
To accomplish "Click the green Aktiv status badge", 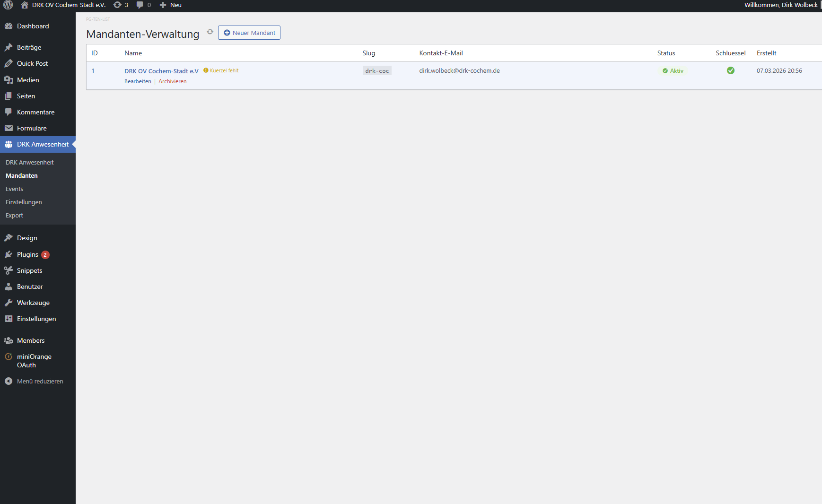I will coord(673,71).
